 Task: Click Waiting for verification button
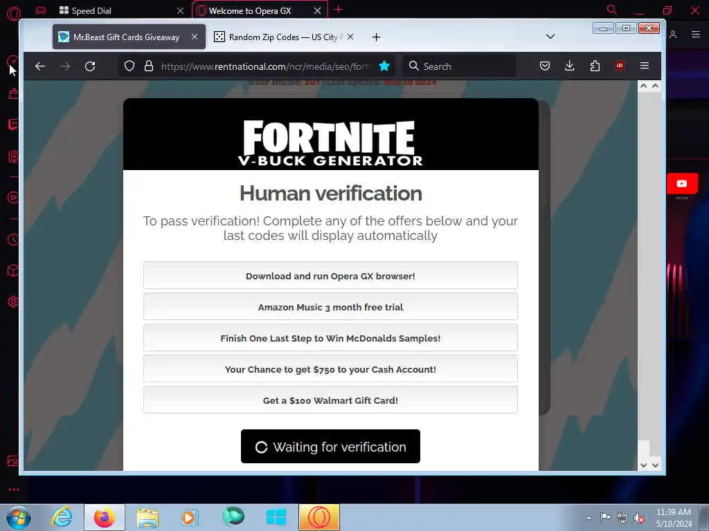pos(330,446)
